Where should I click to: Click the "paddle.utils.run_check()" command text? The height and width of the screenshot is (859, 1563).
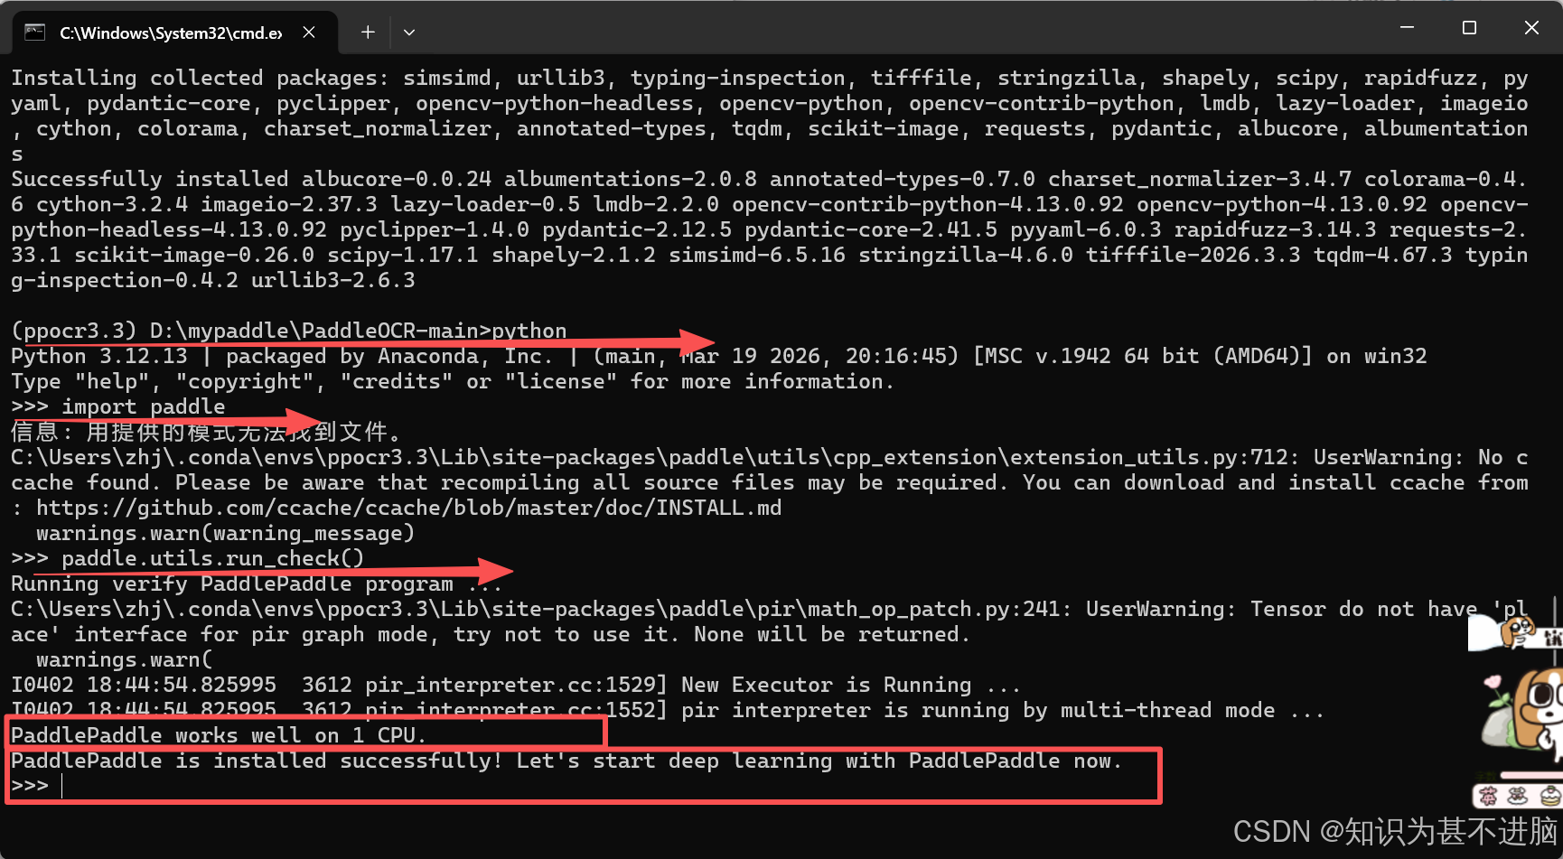point(212,558)
